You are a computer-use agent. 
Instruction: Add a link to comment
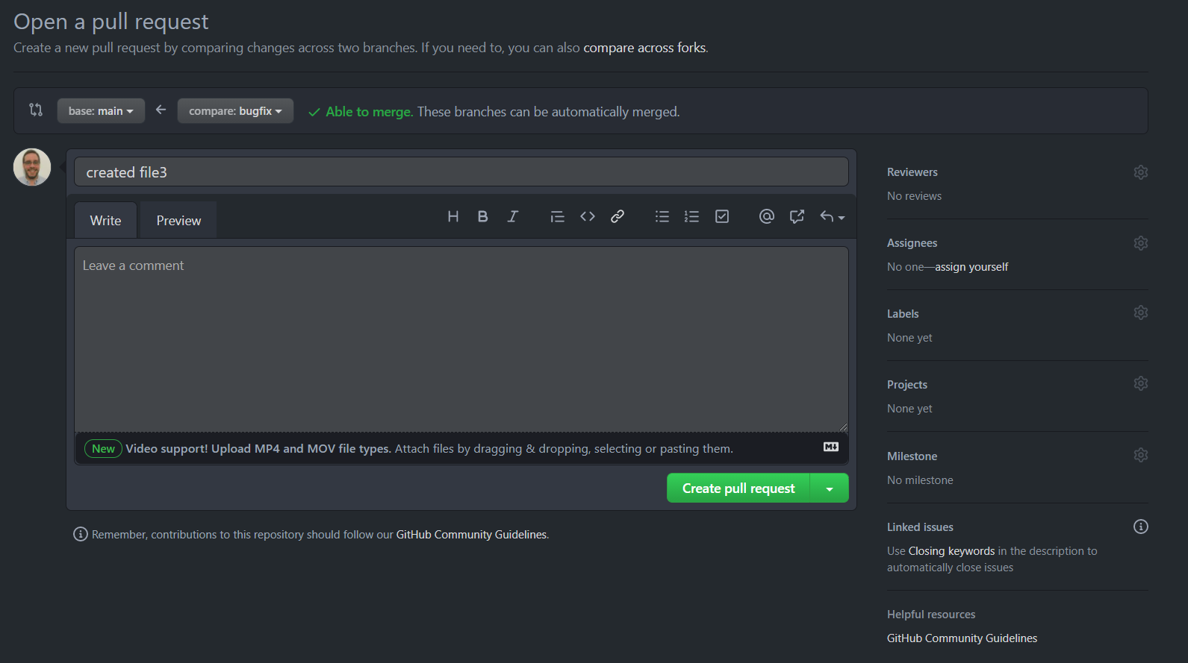pos(618,216)
